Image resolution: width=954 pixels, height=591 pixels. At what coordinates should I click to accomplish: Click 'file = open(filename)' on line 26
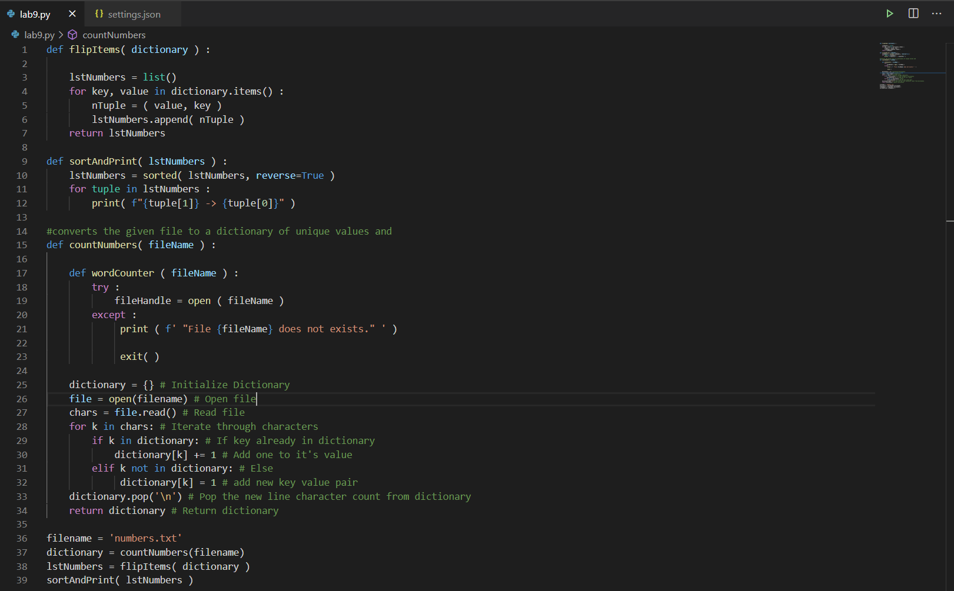[x=128, y=399]
